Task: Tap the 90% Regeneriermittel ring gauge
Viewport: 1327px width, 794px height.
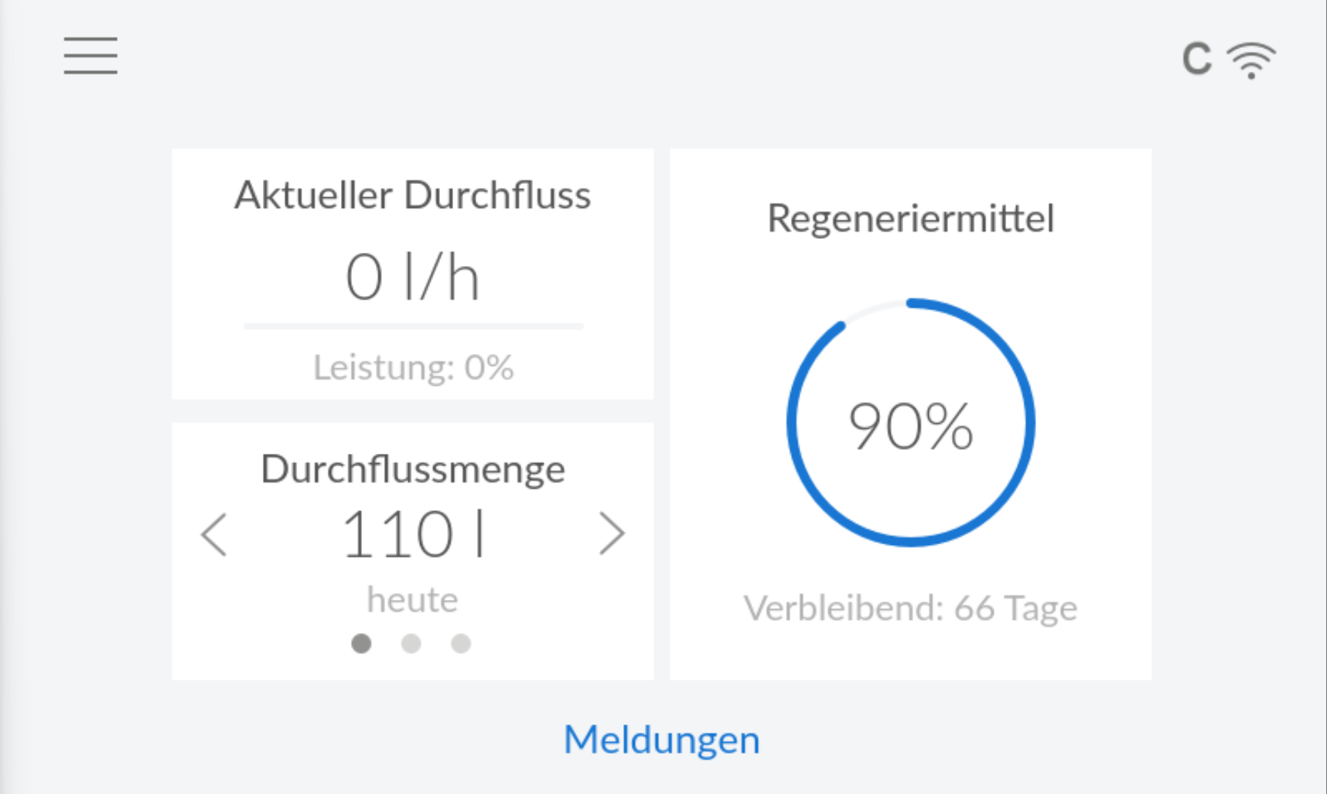Action: pyautogui.click(x=911, y=422)
